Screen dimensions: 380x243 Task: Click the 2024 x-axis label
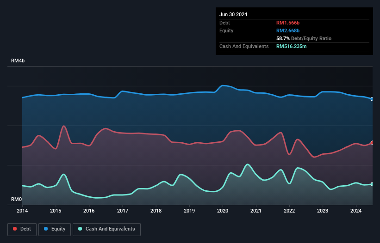pyautogui.click(x=356, y=211)
